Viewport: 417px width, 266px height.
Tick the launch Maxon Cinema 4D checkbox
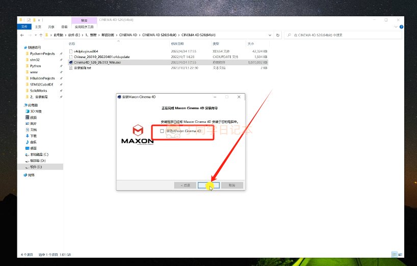(162, 131)
